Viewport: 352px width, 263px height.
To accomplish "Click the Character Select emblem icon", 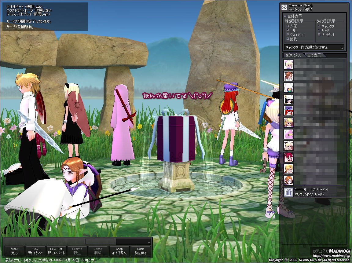I will [284, 7].
